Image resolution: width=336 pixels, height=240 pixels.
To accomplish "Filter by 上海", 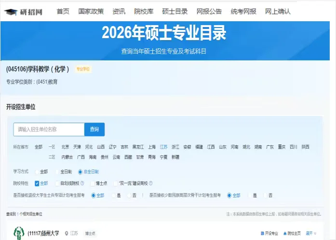I will (x=152, y=147).
